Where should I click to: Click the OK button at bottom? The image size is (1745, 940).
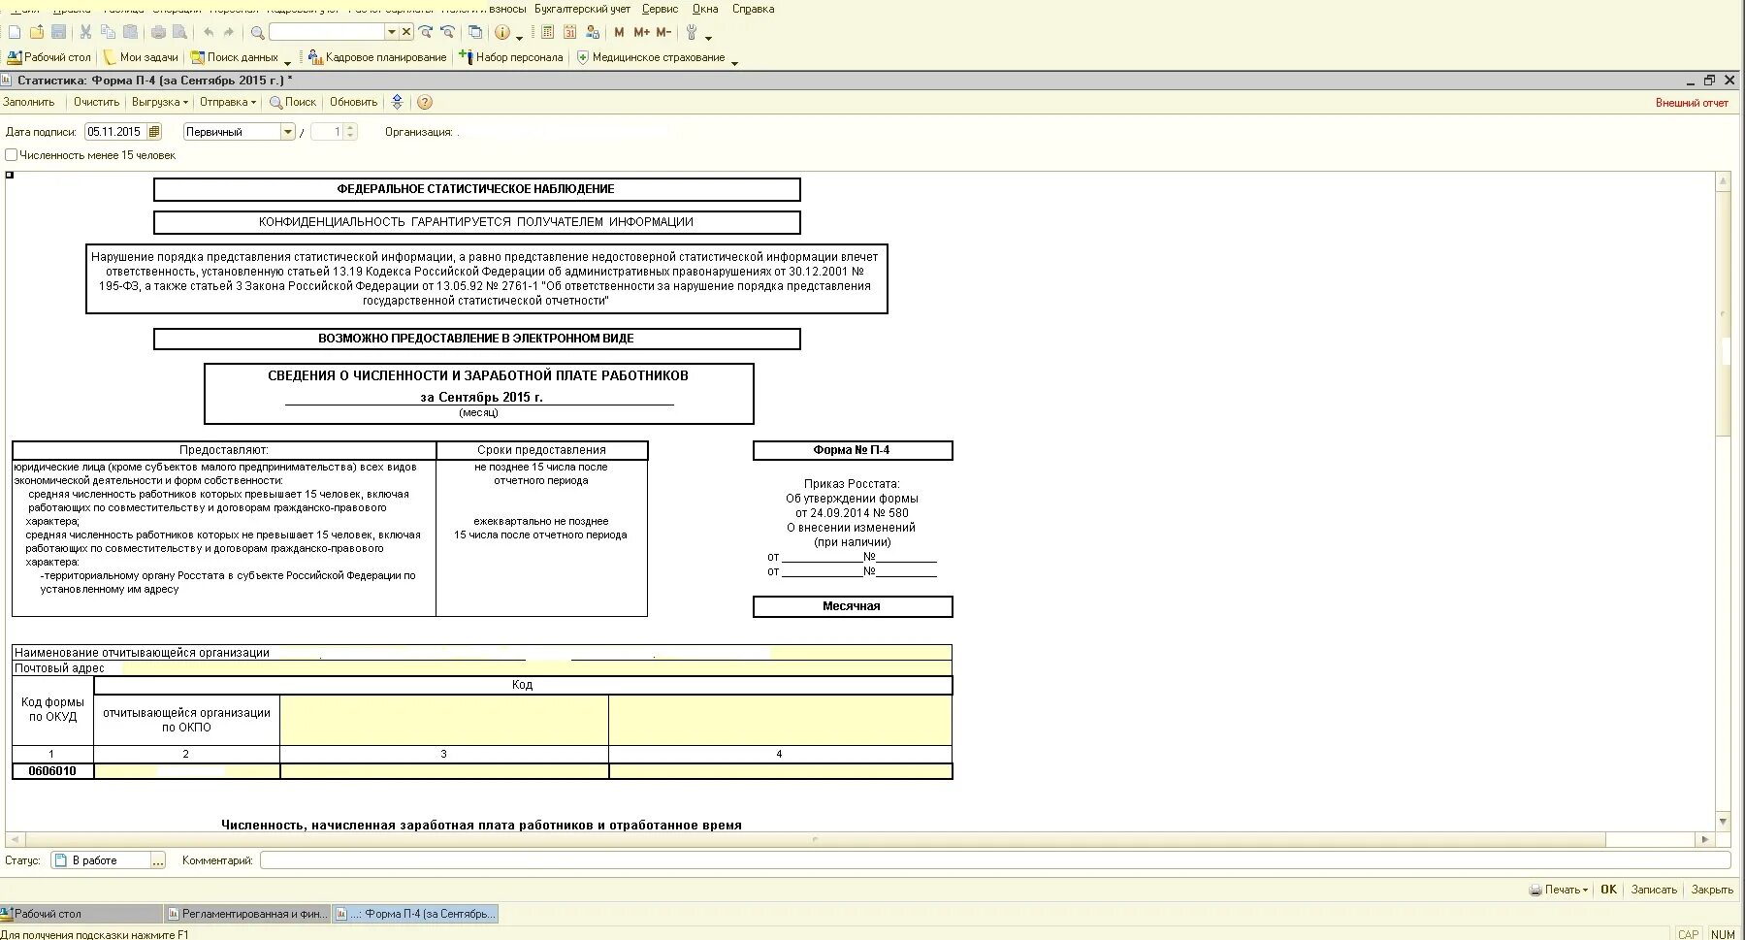click(x=1608, y=890)
